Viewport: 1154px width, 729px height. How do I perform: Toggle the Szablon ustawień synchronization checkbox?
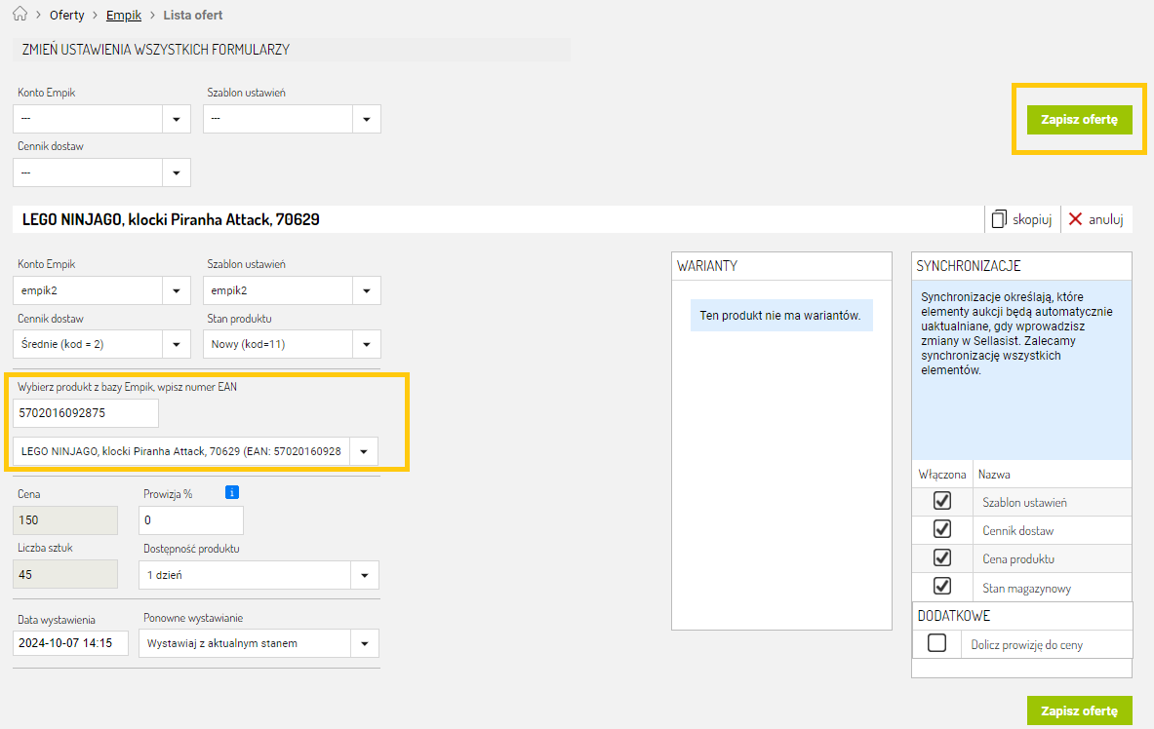(941, 501)
